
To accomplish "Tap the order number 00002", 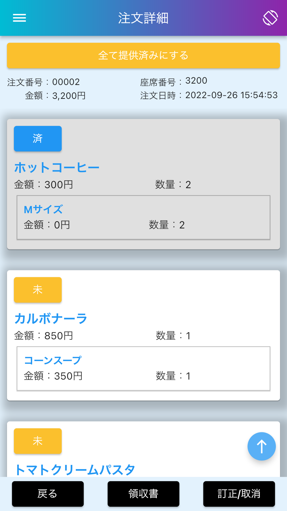I will coord(66,82).
